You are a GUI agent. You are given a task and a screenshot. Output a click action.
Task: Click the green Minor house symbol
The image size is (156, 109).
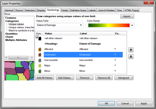point(40,71)
